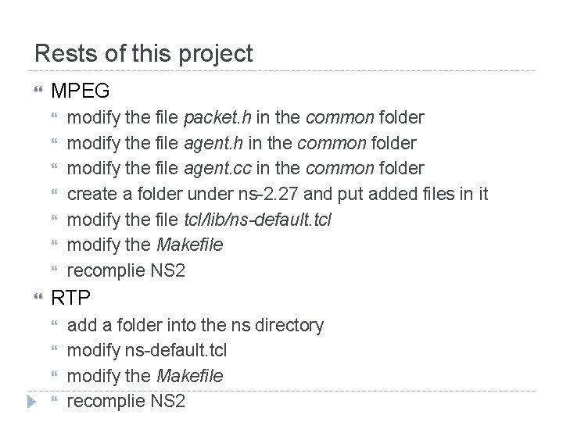Click the italic path tcl/lib/ns-default.tcl
Viewport: 563px width, 422px height.
[x=257, y=220]
